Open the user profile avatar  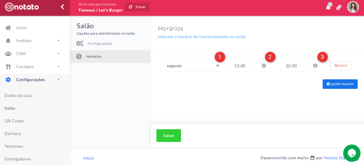click(353, 7)
